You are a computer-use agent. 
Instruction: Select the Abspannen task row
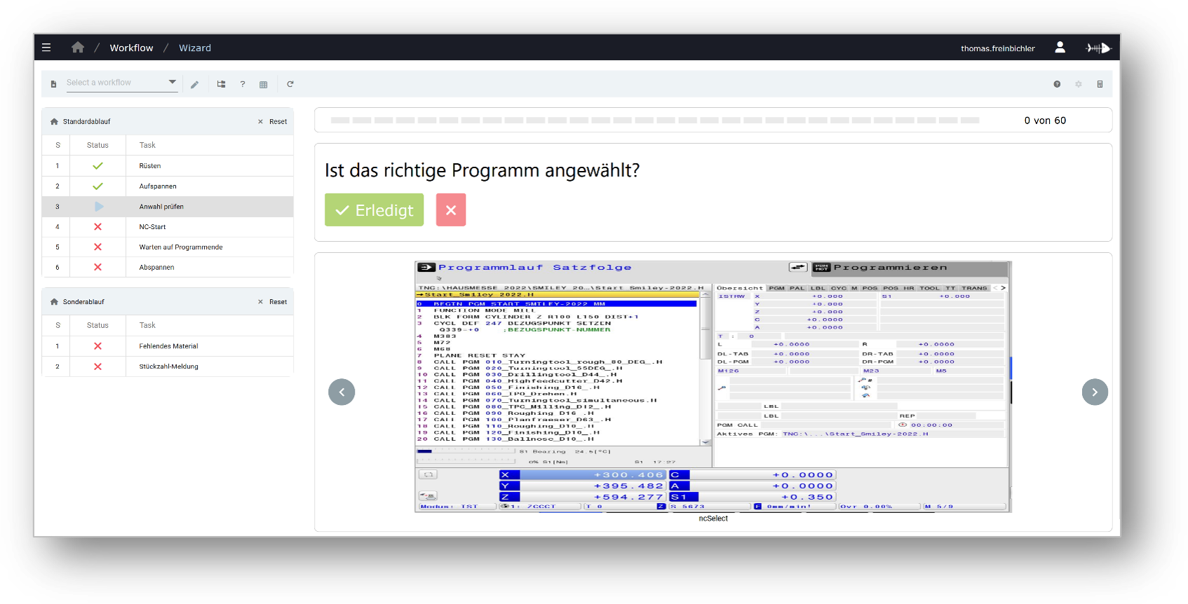coord(168,268)
